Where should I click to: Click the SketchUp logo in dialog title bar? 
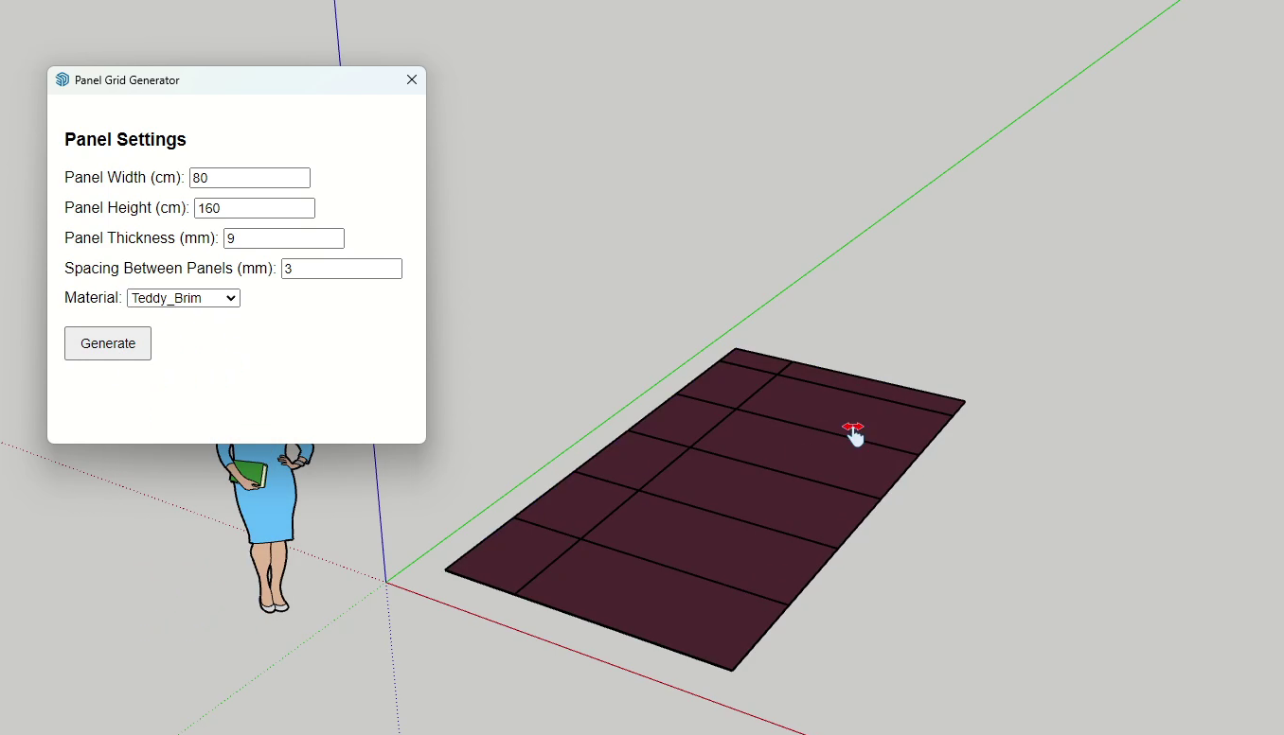[x=62, y=80]
